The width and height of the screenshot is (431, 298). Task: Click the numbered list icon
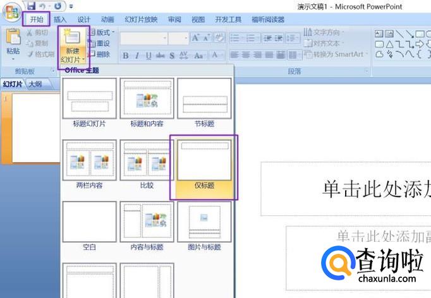[x=252, y=38]
